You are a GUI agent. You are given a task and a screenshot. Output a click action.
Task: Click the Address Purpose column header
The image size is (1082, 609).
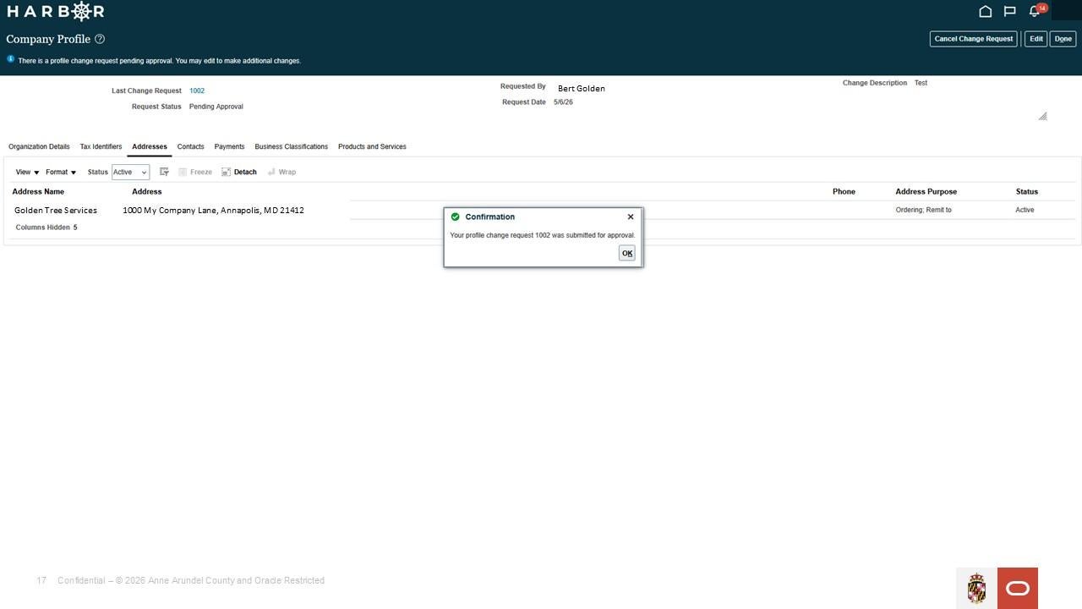(926, 191)
